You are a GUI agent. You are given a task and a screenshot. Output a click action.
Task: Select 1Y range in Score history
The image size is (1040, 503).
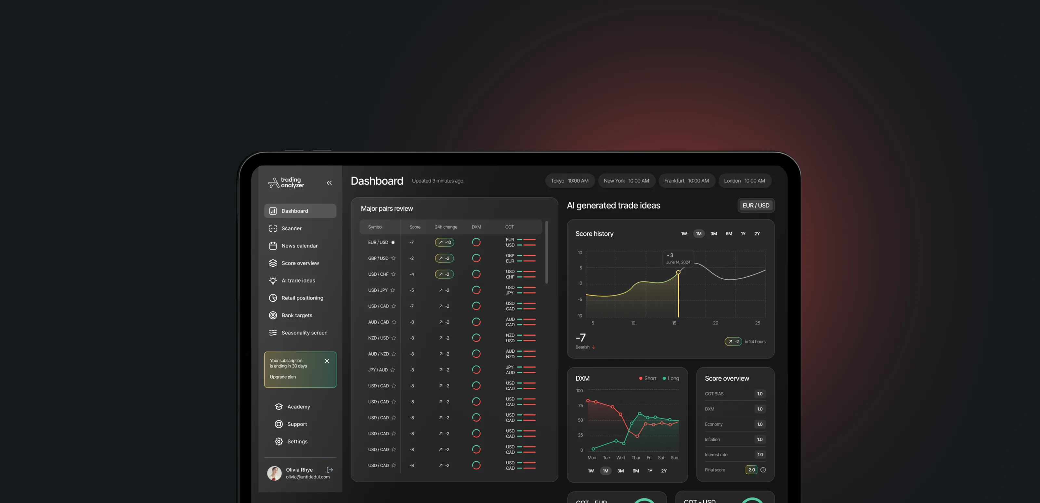(x=743, y=233)
